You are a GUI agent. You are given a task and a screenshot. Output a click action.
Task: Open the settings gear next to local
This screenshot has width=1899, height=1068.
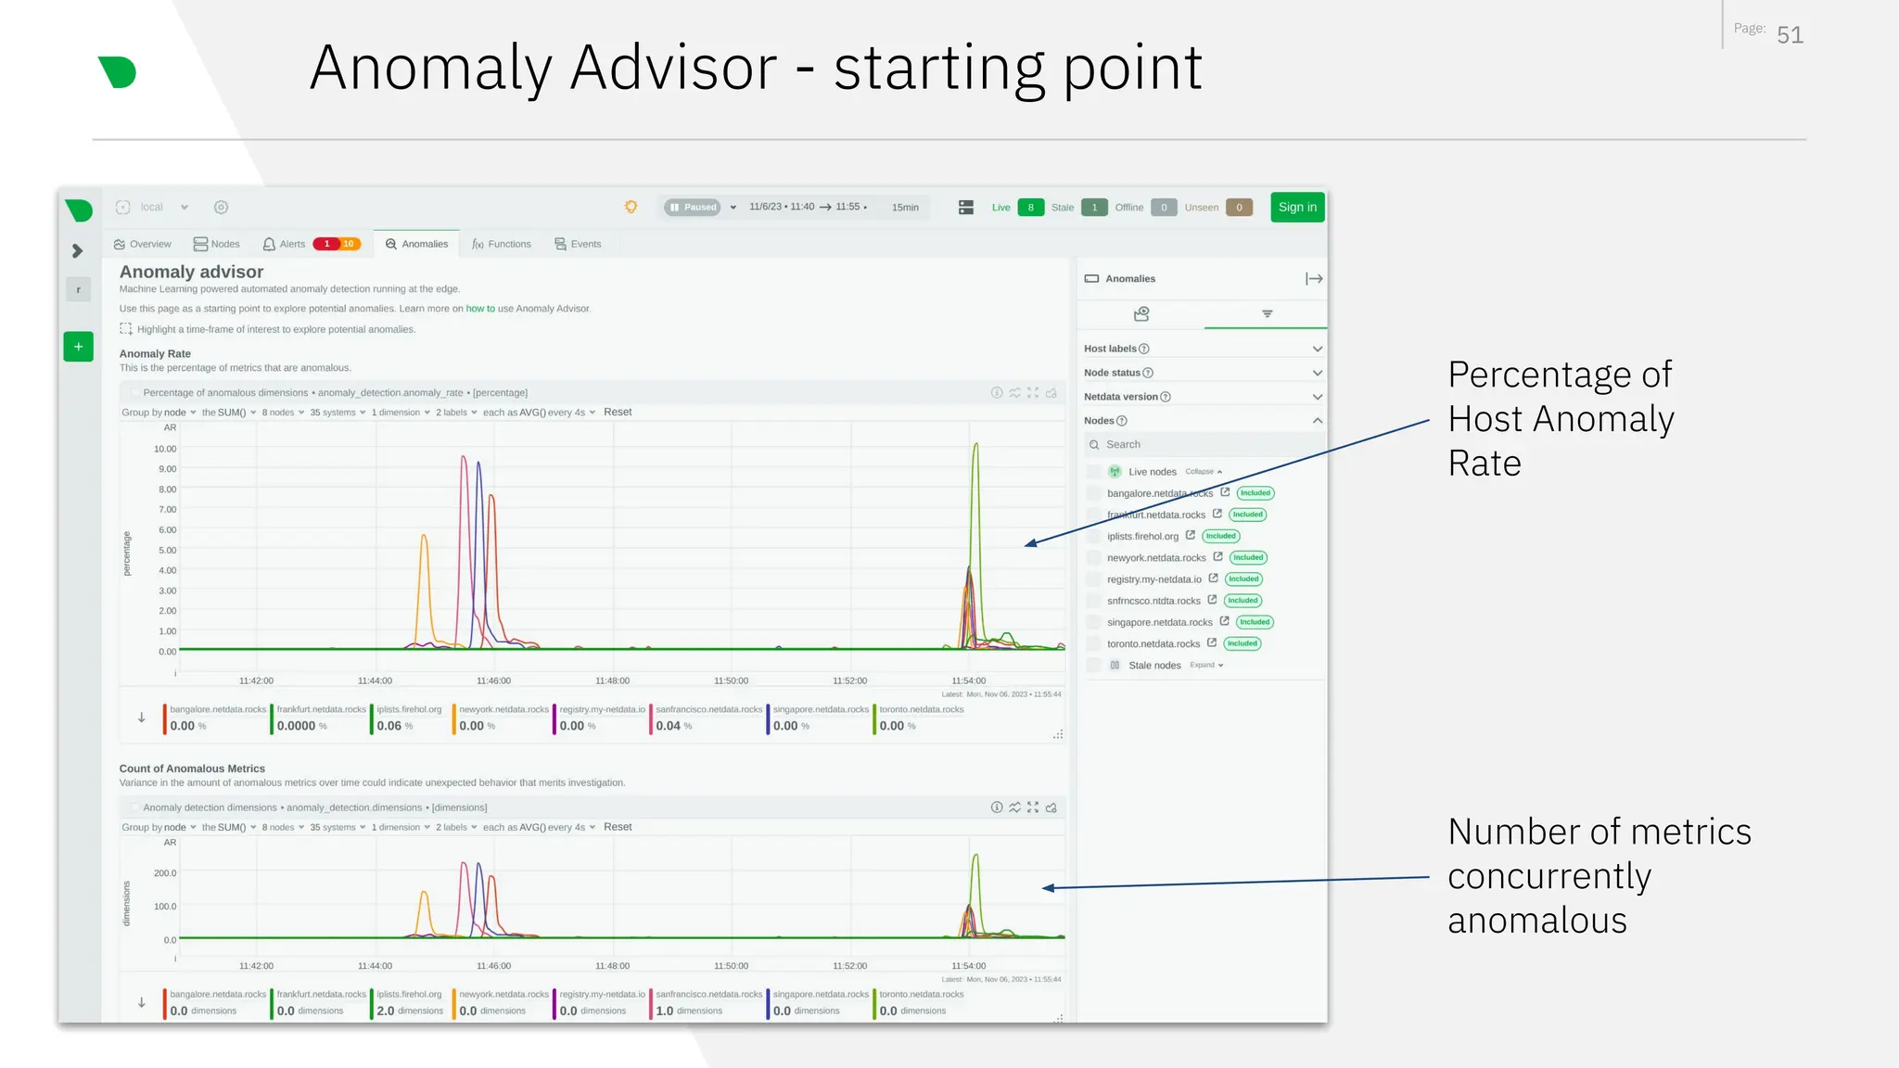click(221, 208)
